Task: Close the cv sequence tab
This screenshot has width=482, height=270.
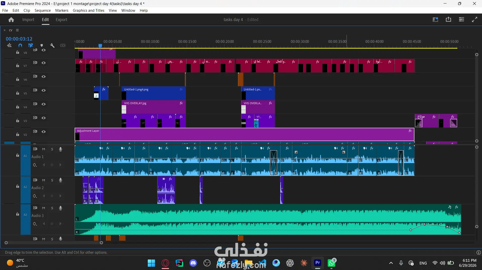Action: 5,30
